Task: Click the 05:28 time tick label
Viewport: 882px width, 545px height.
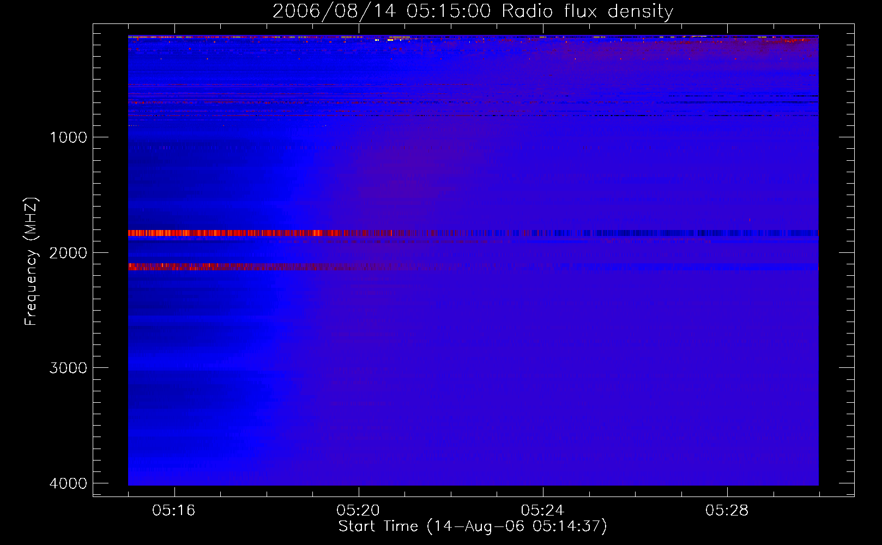Action: (727, 511)
